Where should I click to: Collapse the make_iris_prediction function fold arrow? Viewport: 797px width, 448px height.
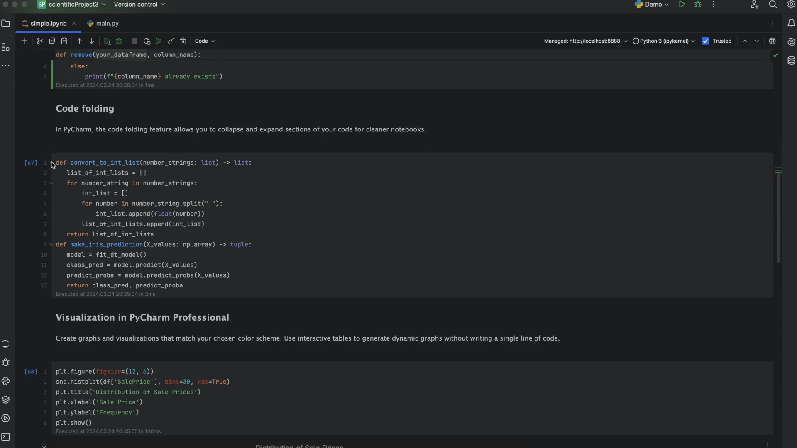51,244
